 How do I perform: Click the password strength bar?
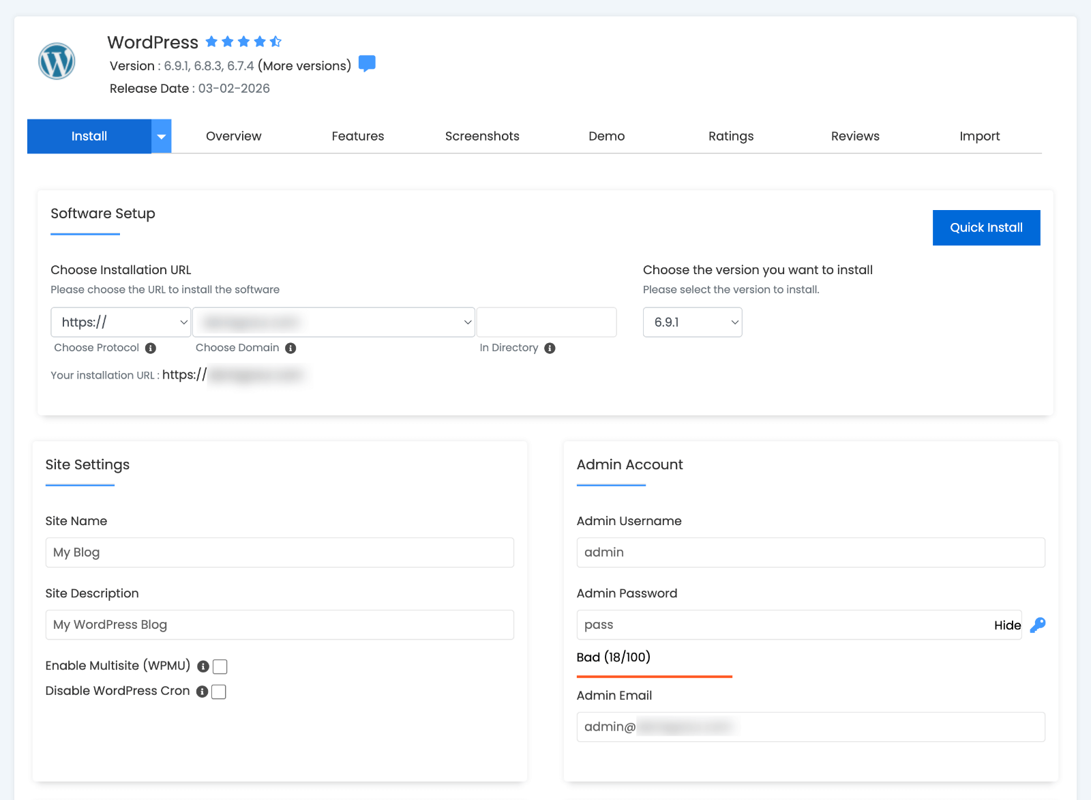pos(655,677)
